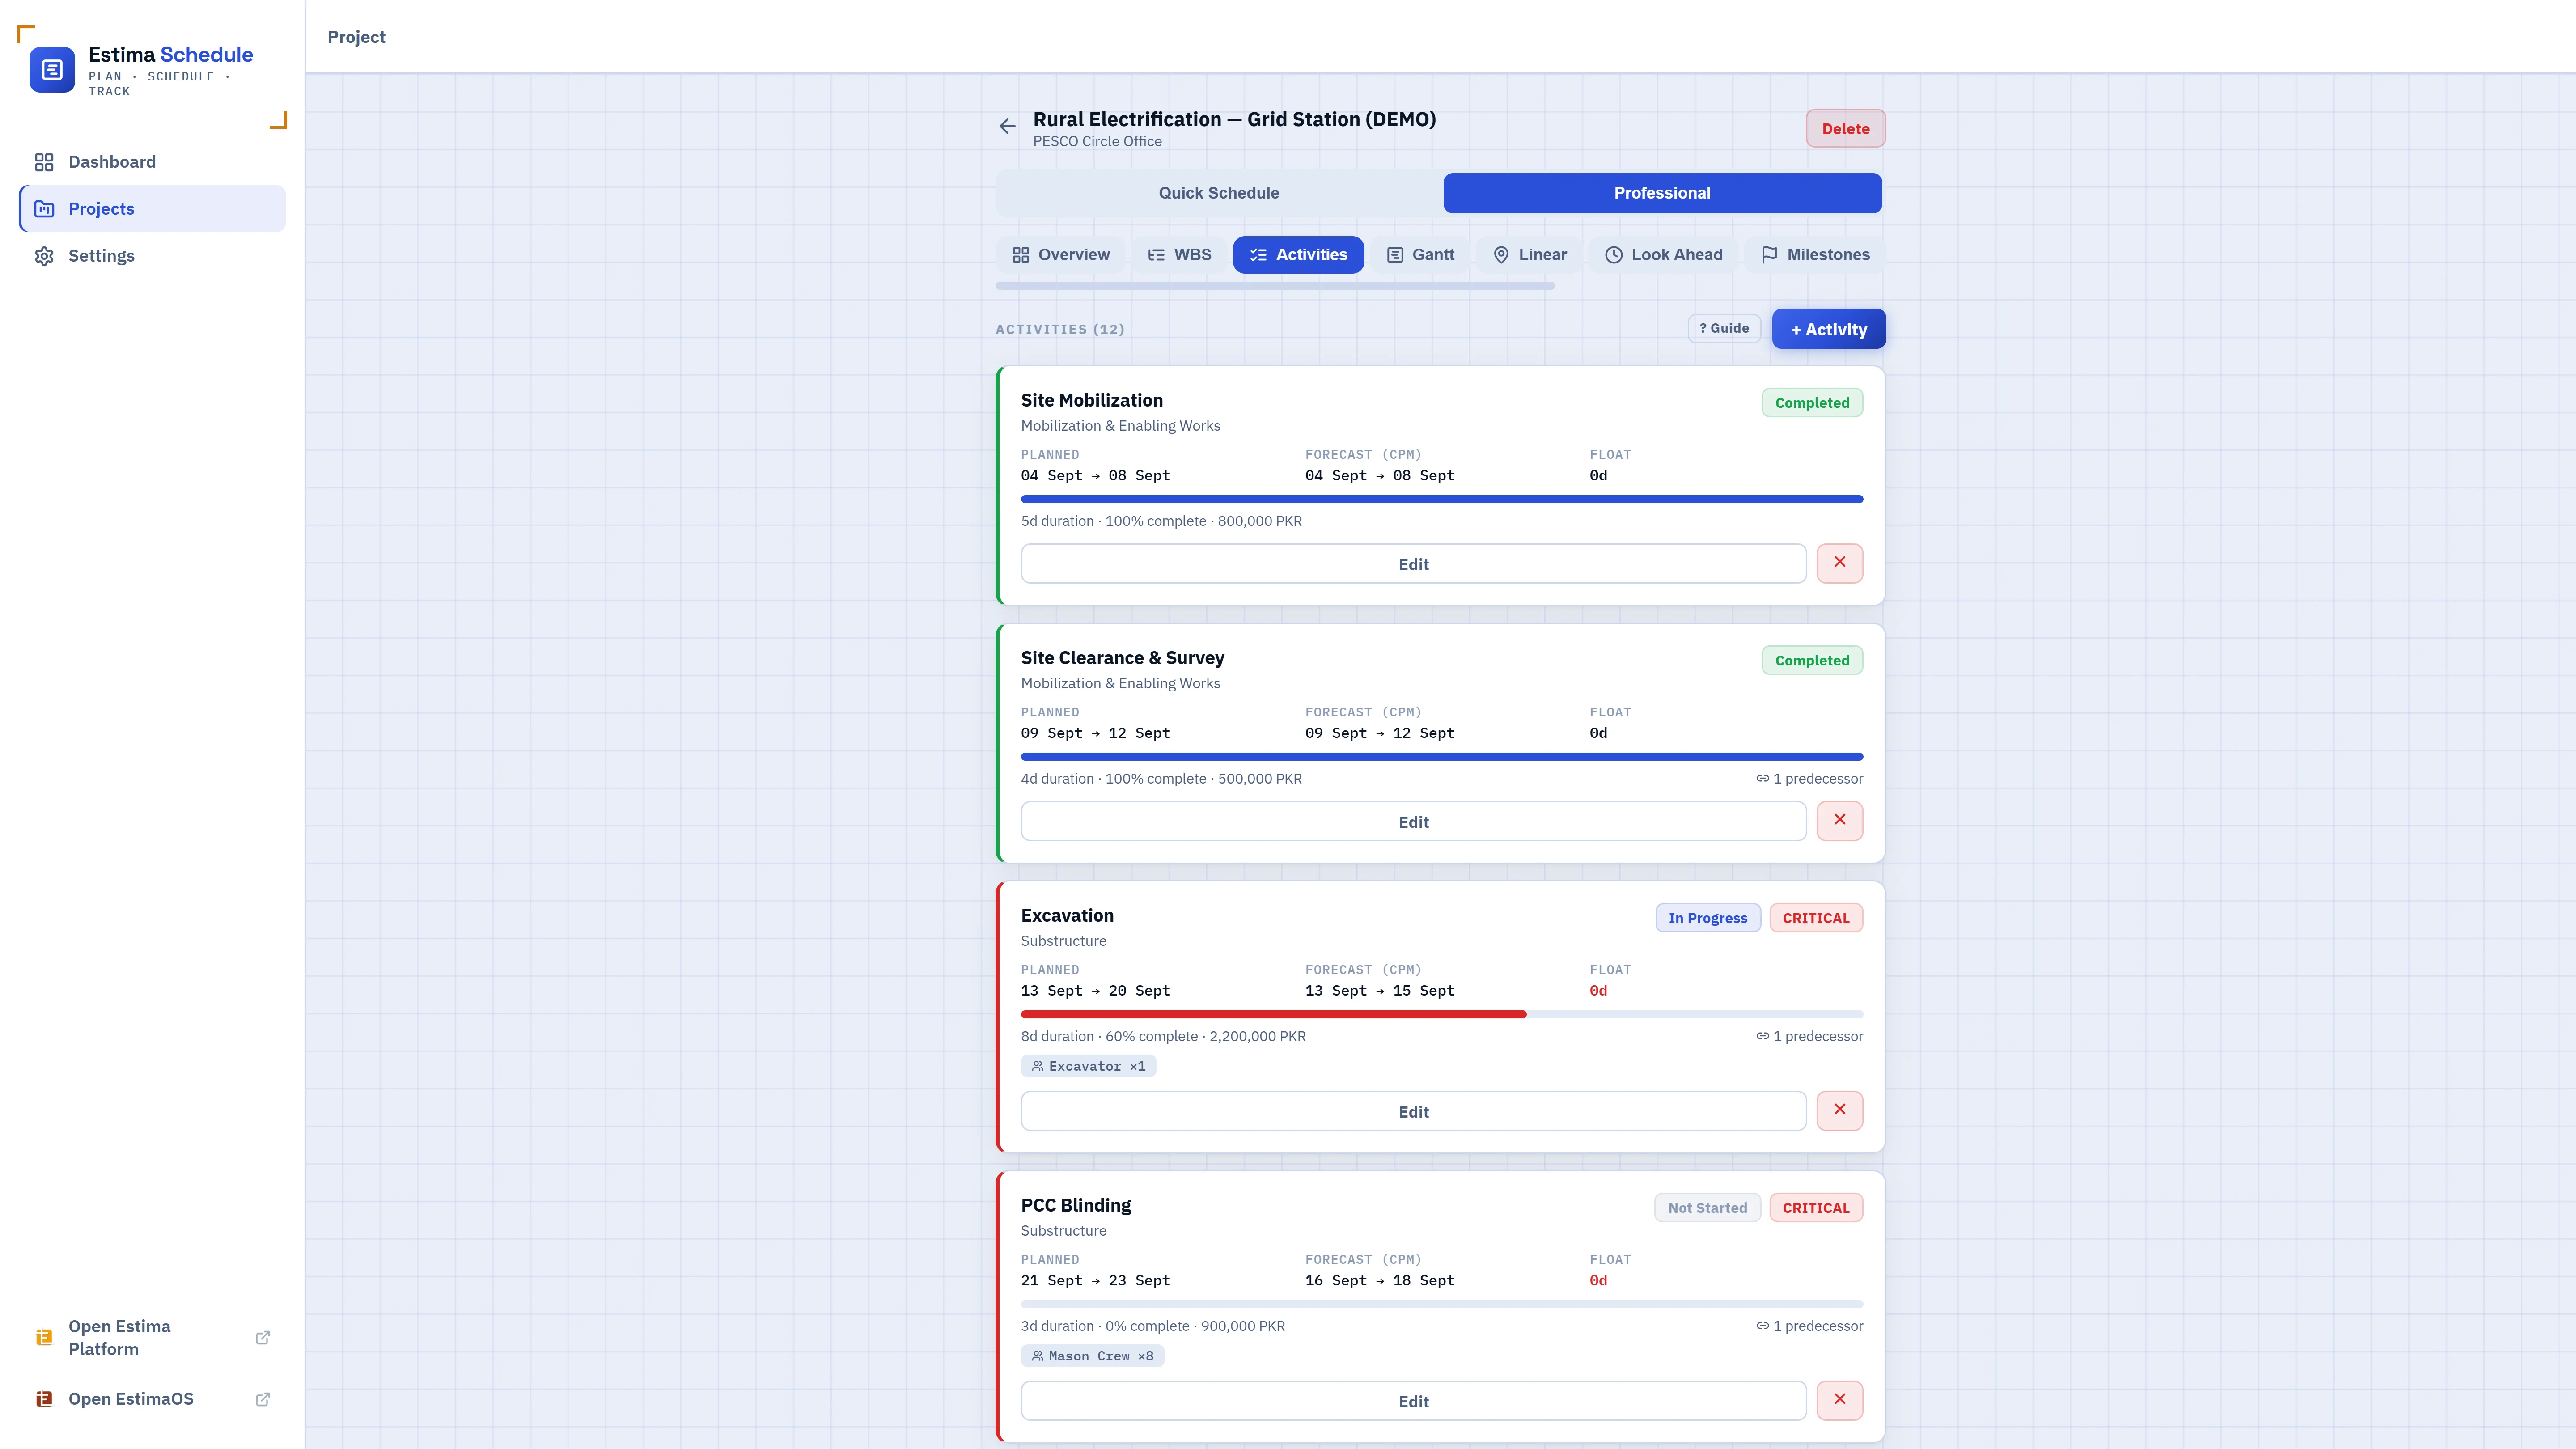Click the Not Started badge on PCC Blinding
The width and height of the screenshot is (2576, 1449).
click(x=1707, y=1208)
